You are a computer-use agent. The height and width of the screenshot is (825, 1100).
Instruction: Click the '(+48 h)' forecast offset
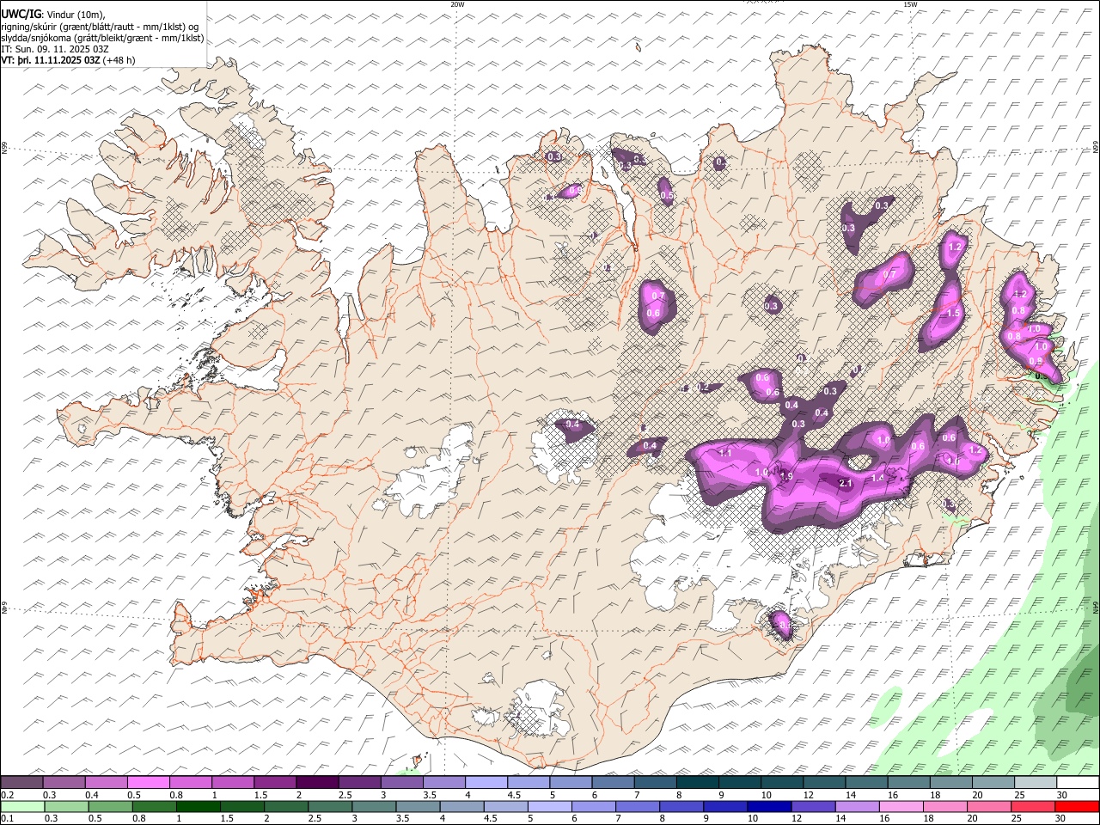pyautogui.click(x=119, y=60)
